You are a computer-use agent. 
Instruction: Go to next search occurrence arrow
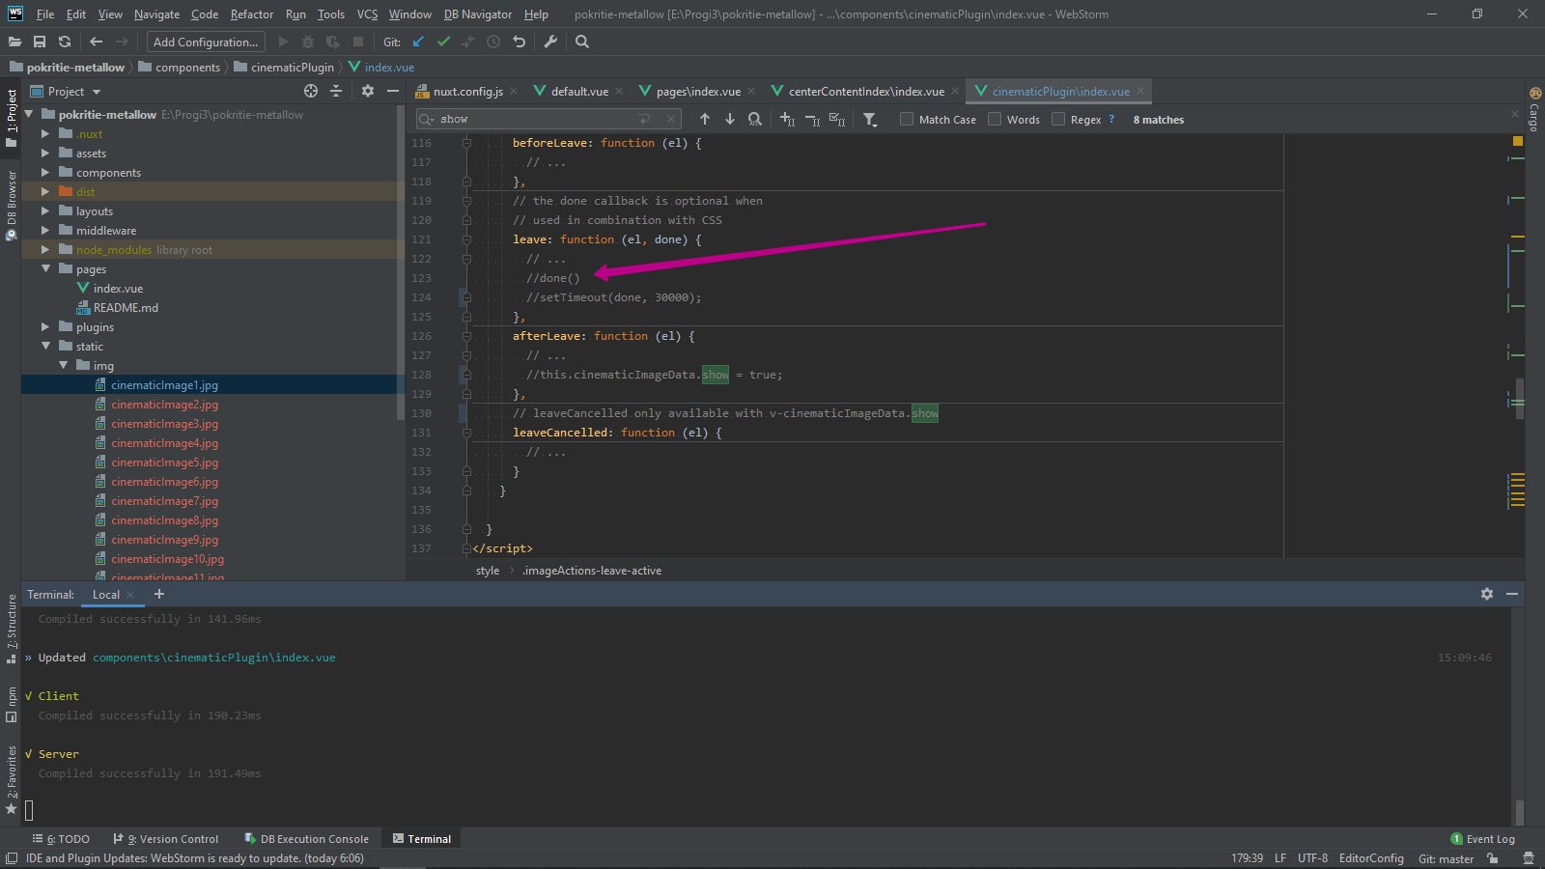[730, 119]
